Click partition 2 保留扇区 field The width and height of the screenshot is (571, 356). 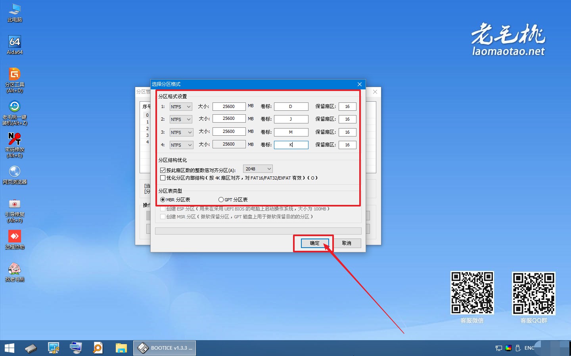(x=347, y=119)
